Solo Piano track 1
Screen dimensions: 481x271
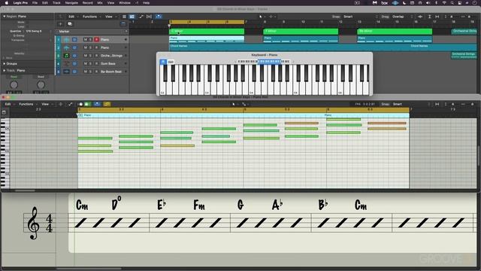pyautogui.click(x=90, y=40)
